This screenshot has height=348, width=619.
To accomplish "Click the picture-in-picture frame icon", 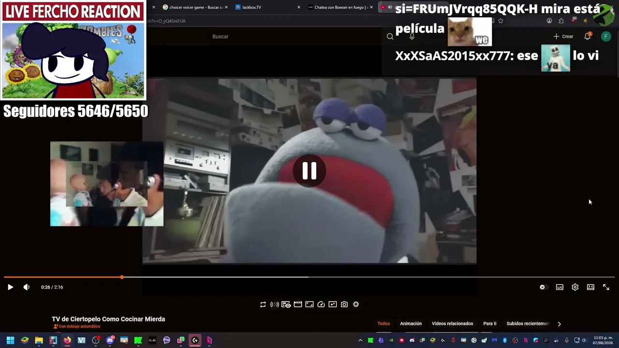I will click(309, 304).
